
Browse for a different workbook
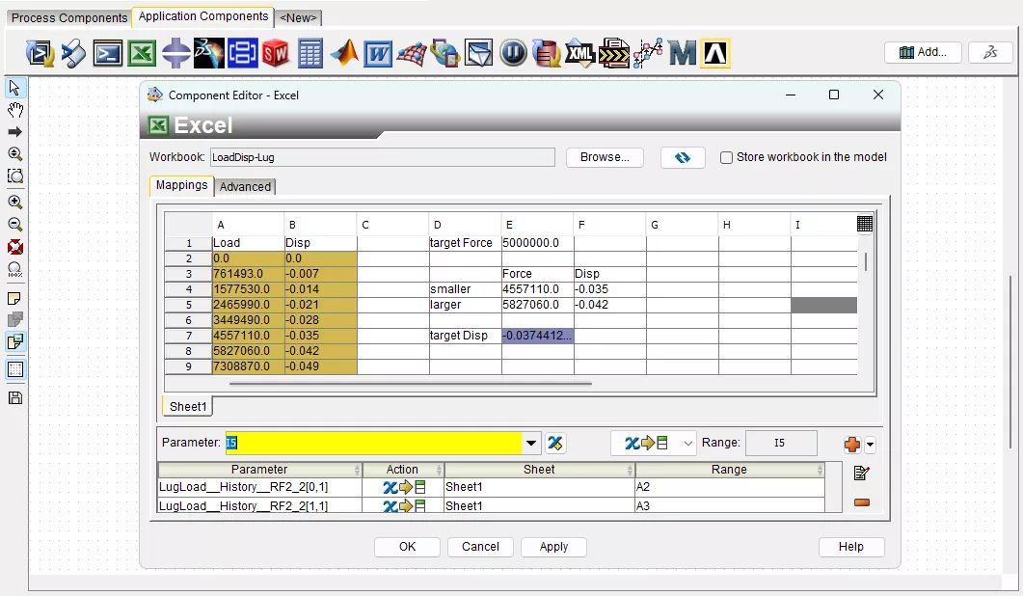605,157
